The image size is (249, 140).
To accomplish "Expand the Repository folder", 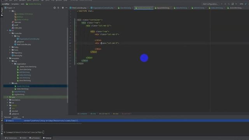I will (x=10, y=53).
